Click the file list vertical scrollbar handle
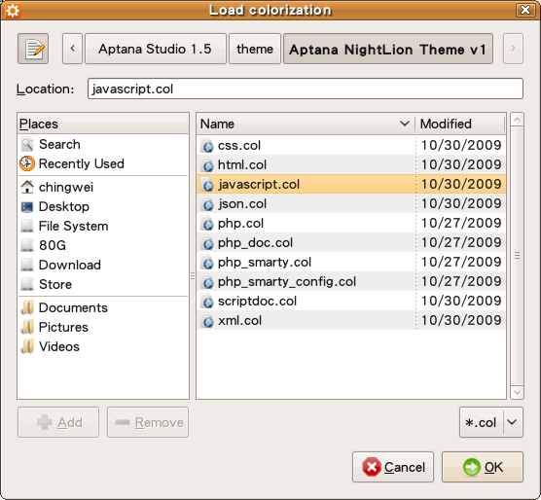Viewport: 541px width, 500px height. (517, 256)
